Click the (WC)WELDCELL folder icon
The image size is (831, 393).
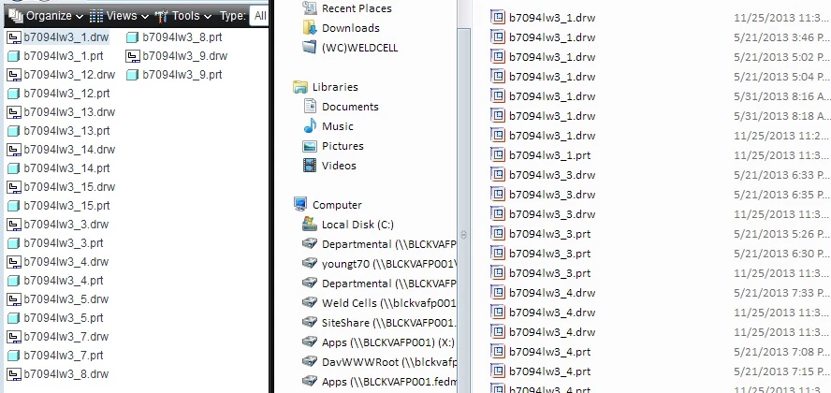tap(310, 48)
